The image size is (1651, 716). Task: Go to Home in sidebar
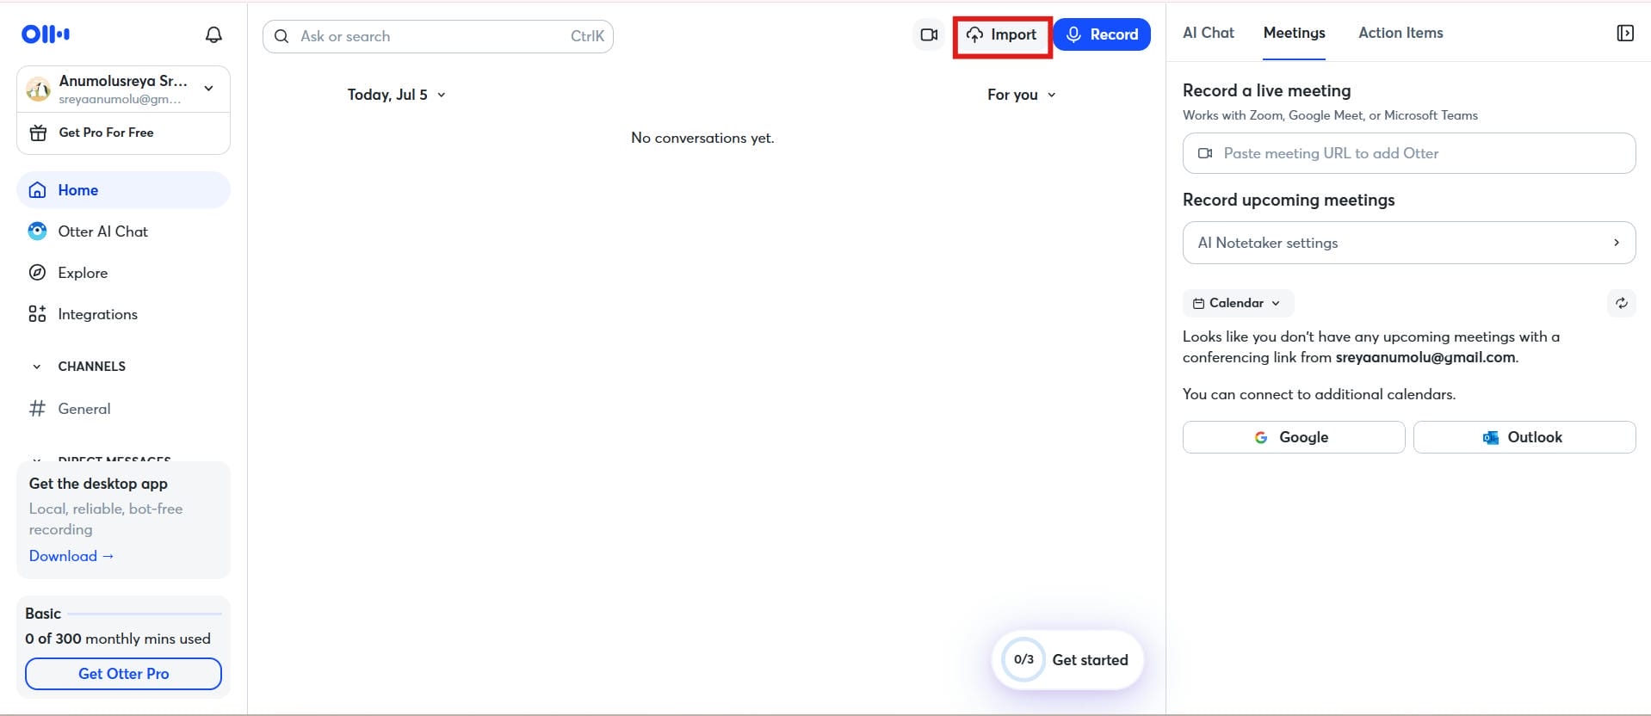pos(123,190)
